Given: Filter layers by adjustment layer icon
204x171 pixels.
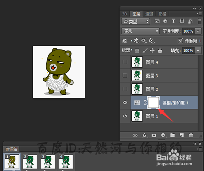Looking at the screenshot, I should (x=165, y=21).
